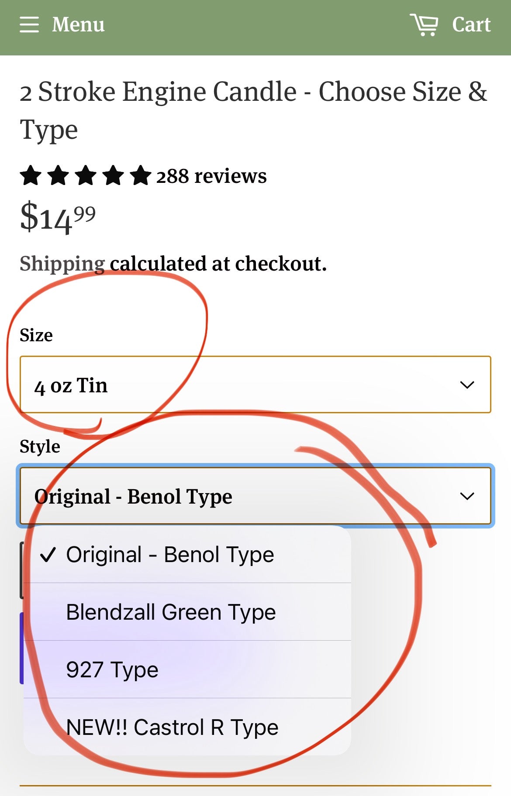Screen dimensions: 511x796
Task: Click the Size field chevron arrow
Action: [467, 385]
